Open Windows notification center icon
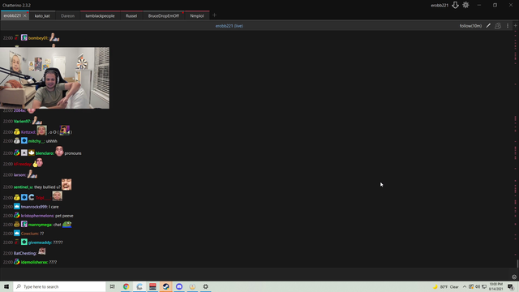 (x=511, y=286)
